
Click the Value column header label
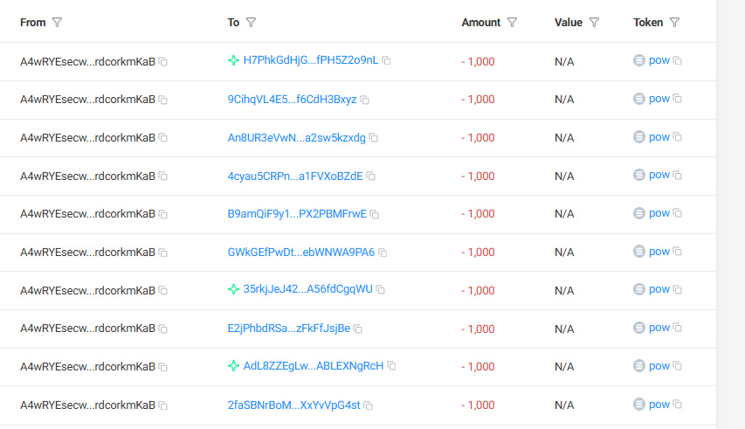pos(569,23)
